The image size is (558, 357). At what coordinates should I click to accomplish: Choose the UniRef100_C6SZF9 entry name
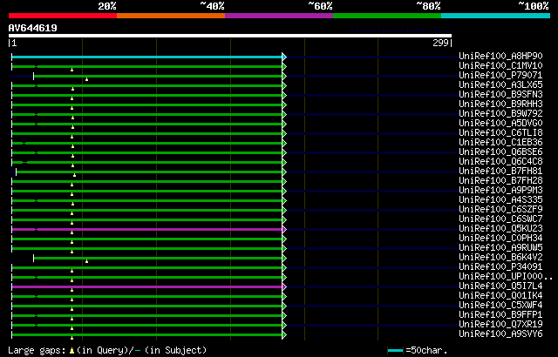[x=500, y=210]
